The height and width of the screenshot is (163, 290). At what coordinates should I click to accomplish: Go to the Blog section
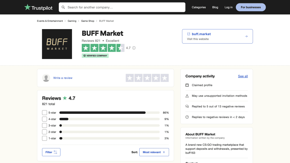pyautogui.click(x=215, y=7)
